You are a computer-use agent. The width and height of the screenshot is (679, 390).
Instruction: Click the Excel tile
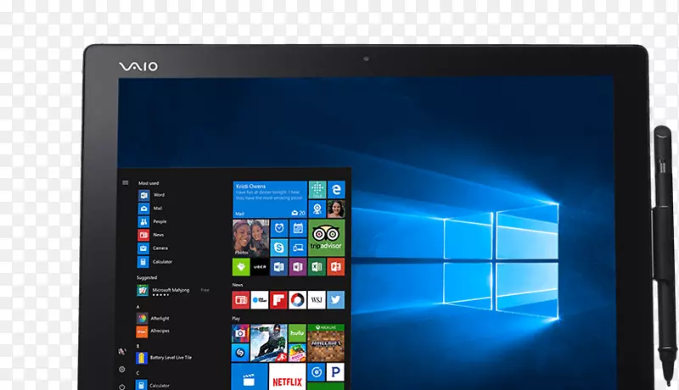(317, 267)
